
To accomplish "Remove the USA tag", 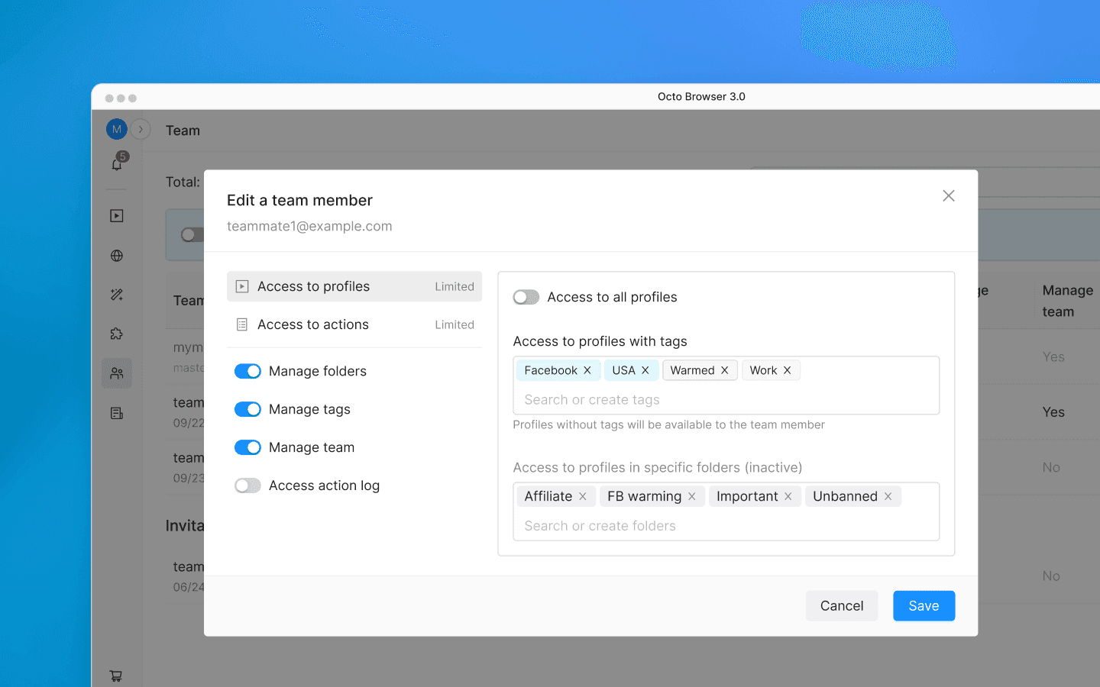I will [x=645, y=370].
